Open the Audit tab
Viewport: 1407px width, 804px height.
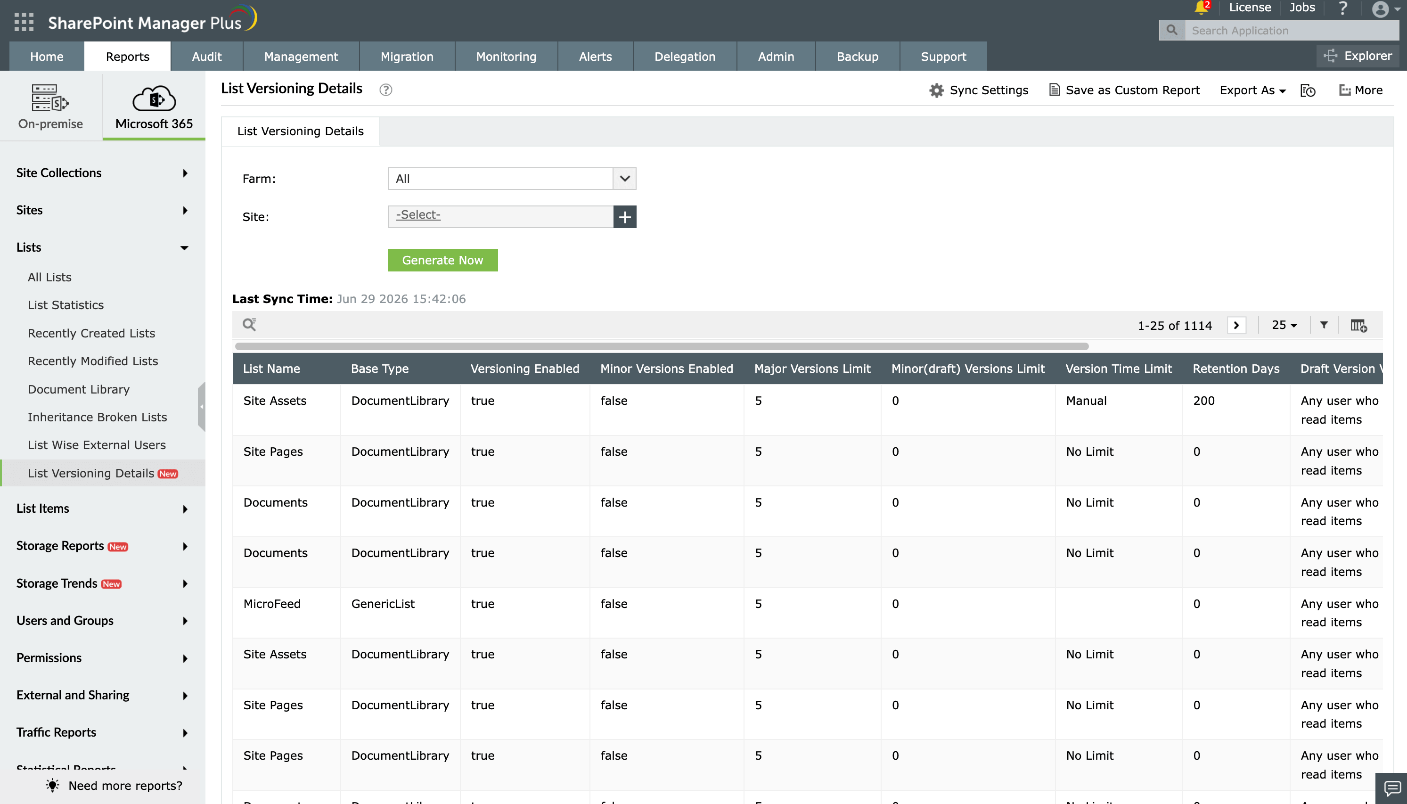[x=206, y=57]
